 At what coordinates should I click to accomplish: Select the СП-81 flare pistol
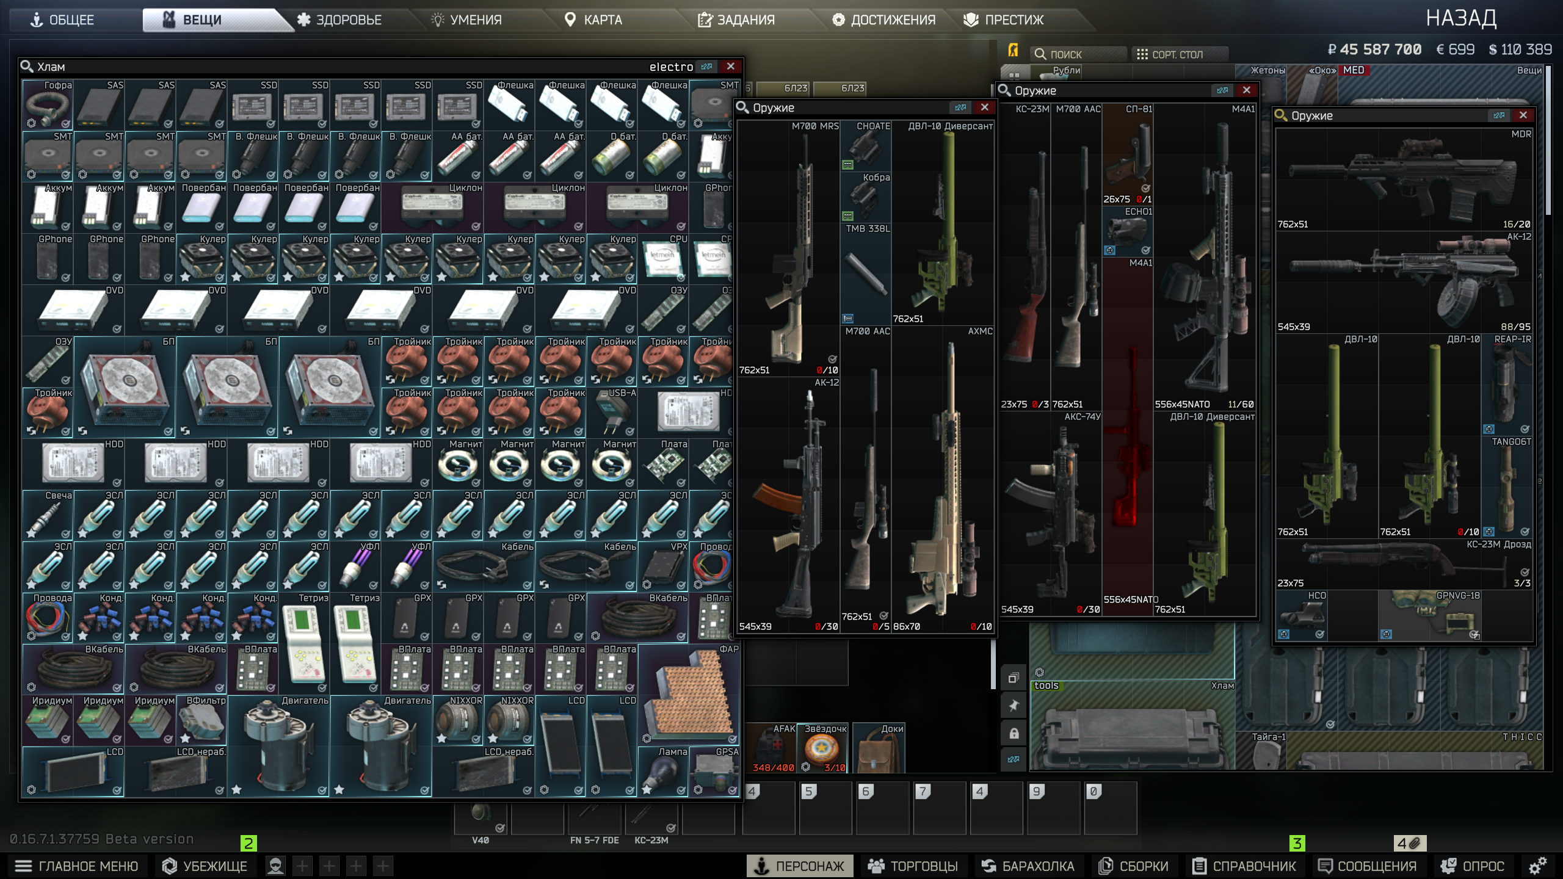[x=1128, y=154]
